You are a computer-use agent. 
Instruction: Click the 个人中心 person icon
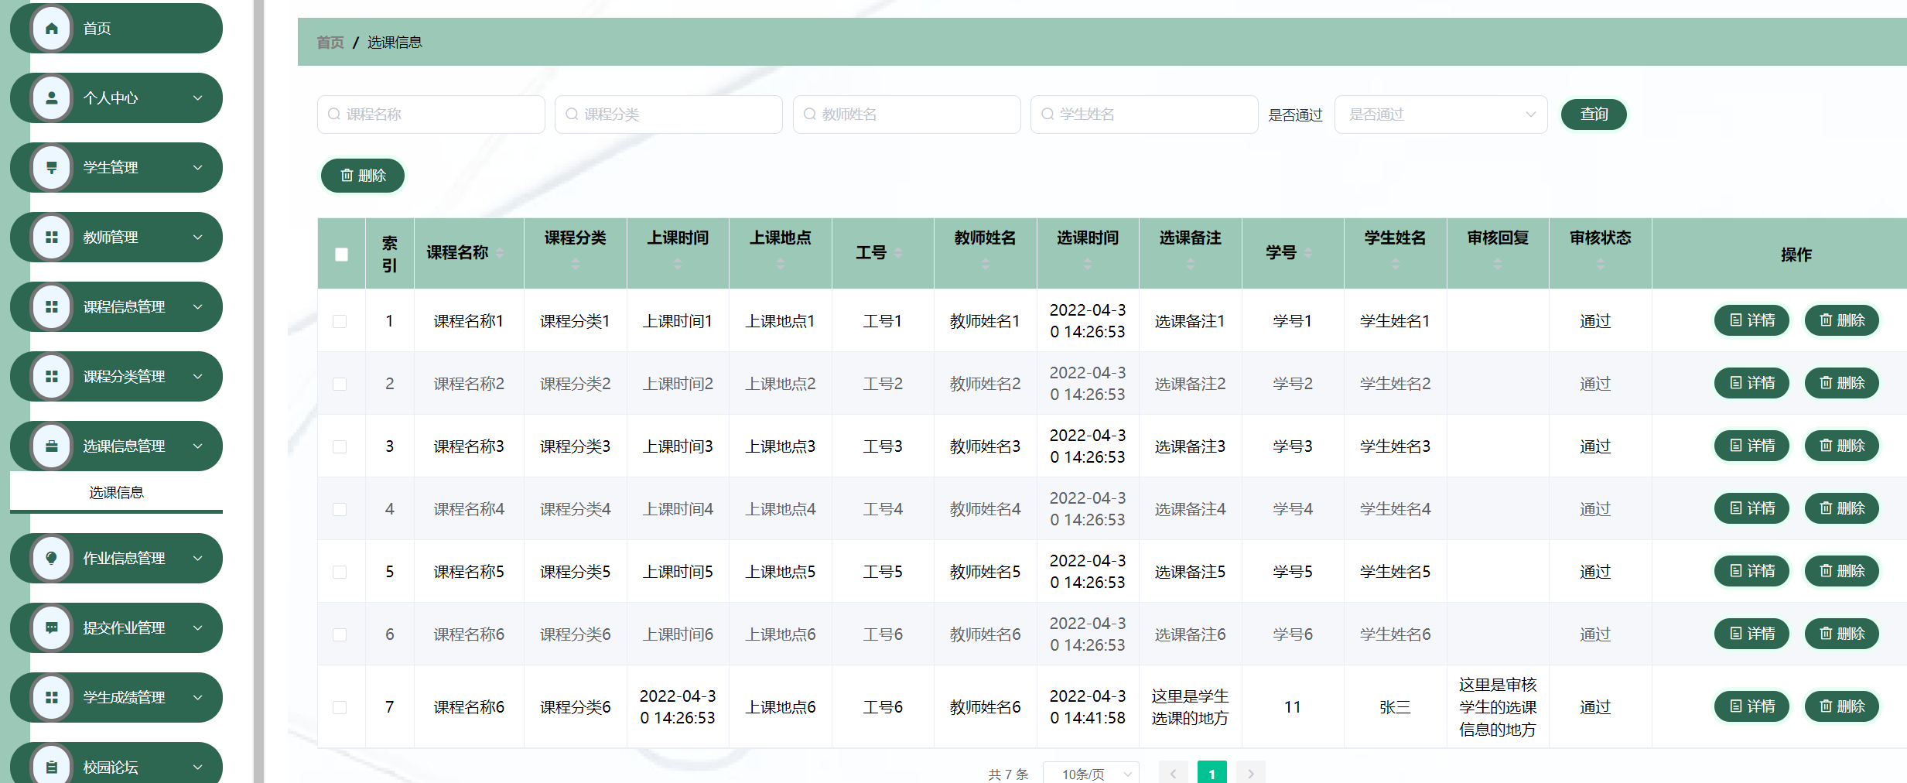click(51, 97)
